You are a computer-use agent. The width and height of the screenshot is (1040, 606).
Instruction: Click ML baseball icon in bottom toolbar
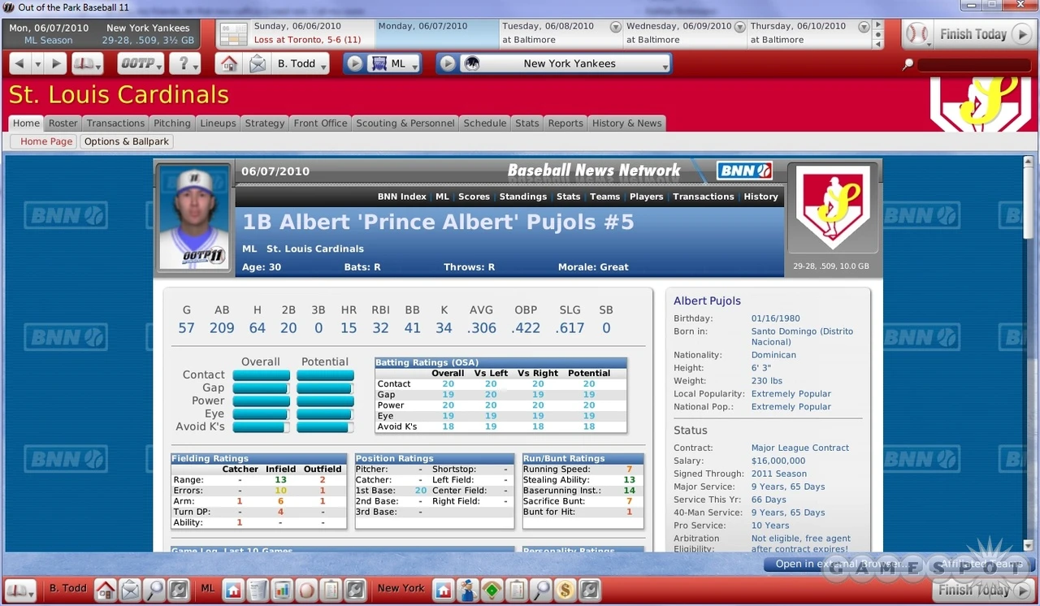click(x=306, y=589)
